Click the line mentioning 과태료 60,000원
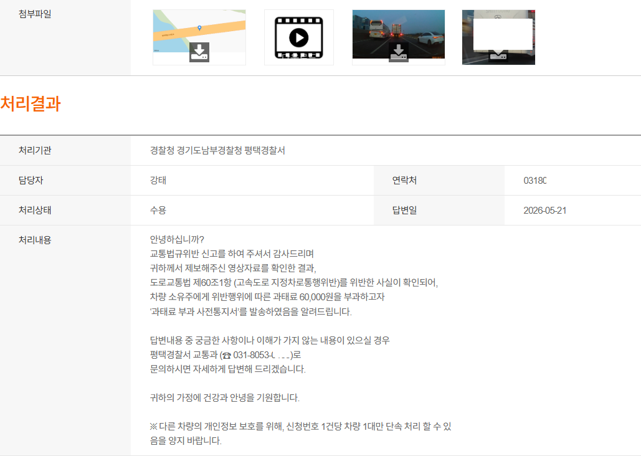641x456 pixels. pos(267,297)
